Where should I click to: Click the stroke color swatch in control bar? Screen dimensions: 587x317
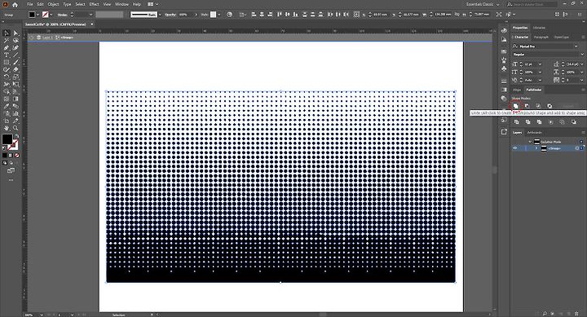coord(46,15)
